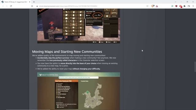Open the power tools inventory screenshot
Screen dimensions: 196x110
79,26
